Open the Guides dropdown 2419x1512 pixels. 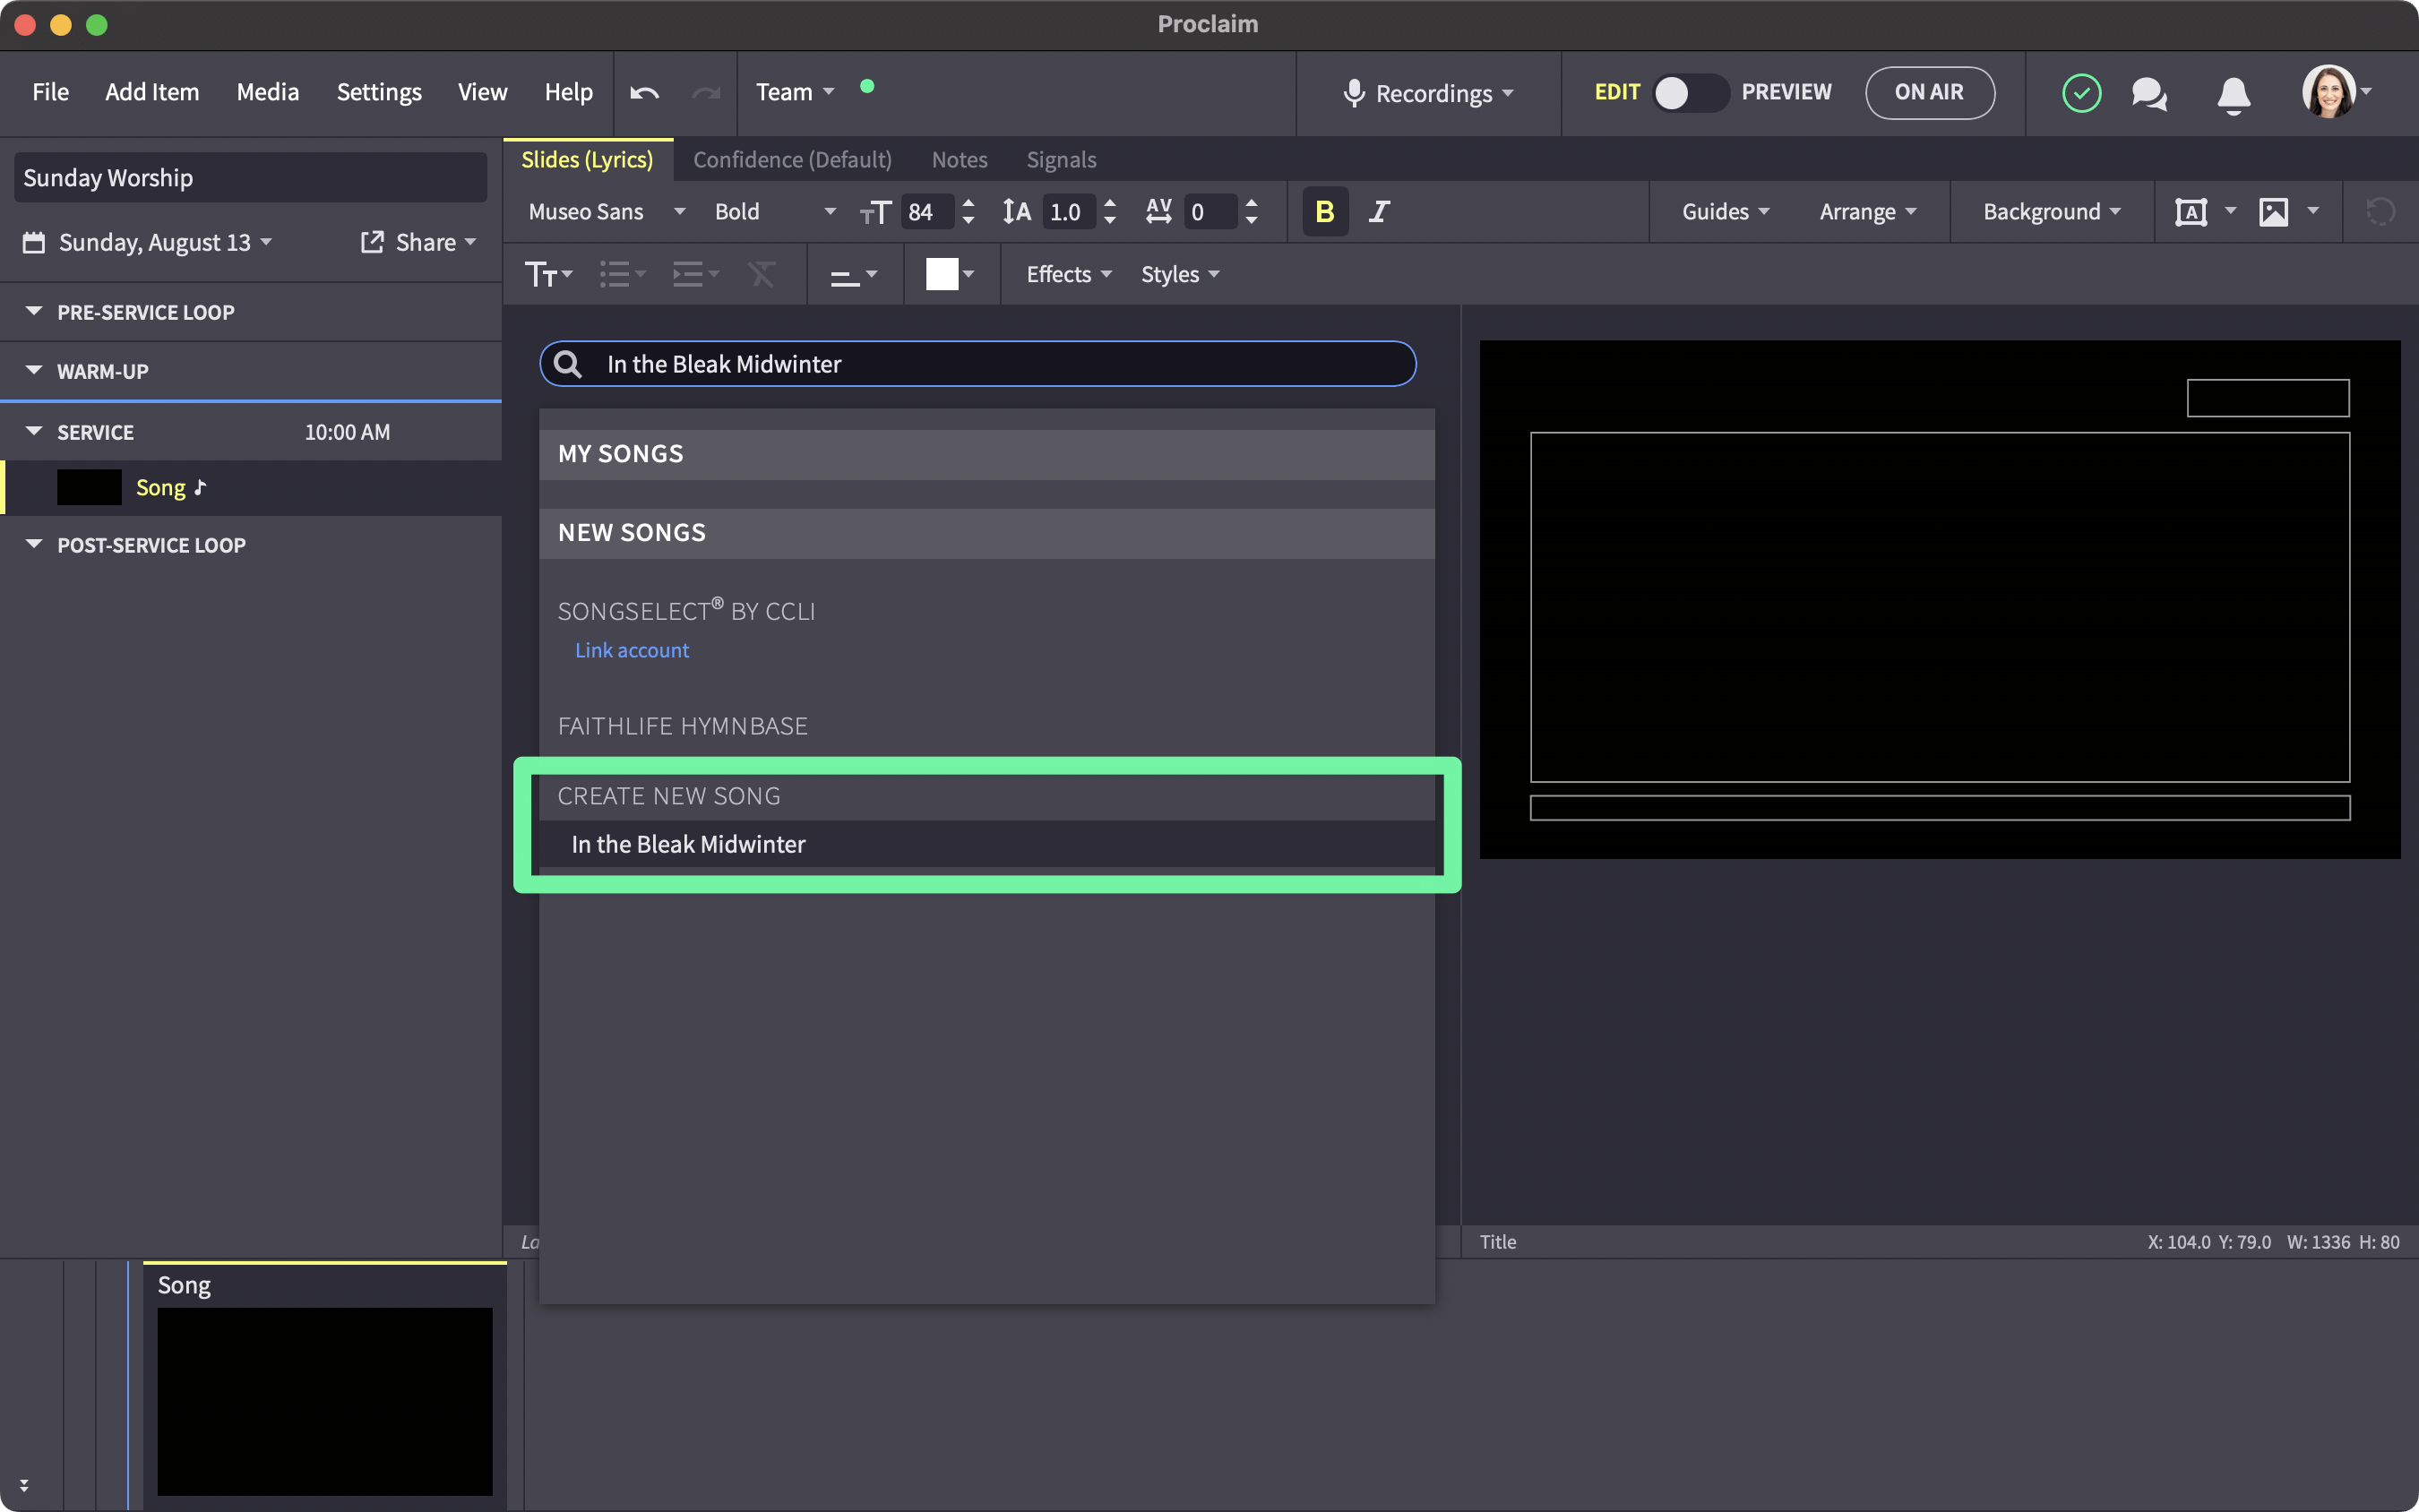[x=1726, y=211]
